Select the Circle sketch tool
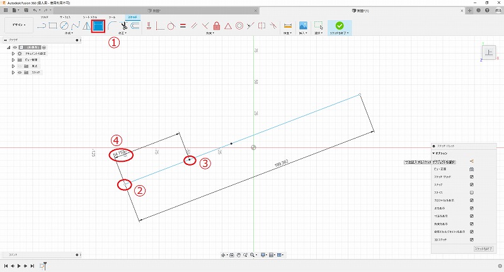504x272 pixels. click(64, 26)
